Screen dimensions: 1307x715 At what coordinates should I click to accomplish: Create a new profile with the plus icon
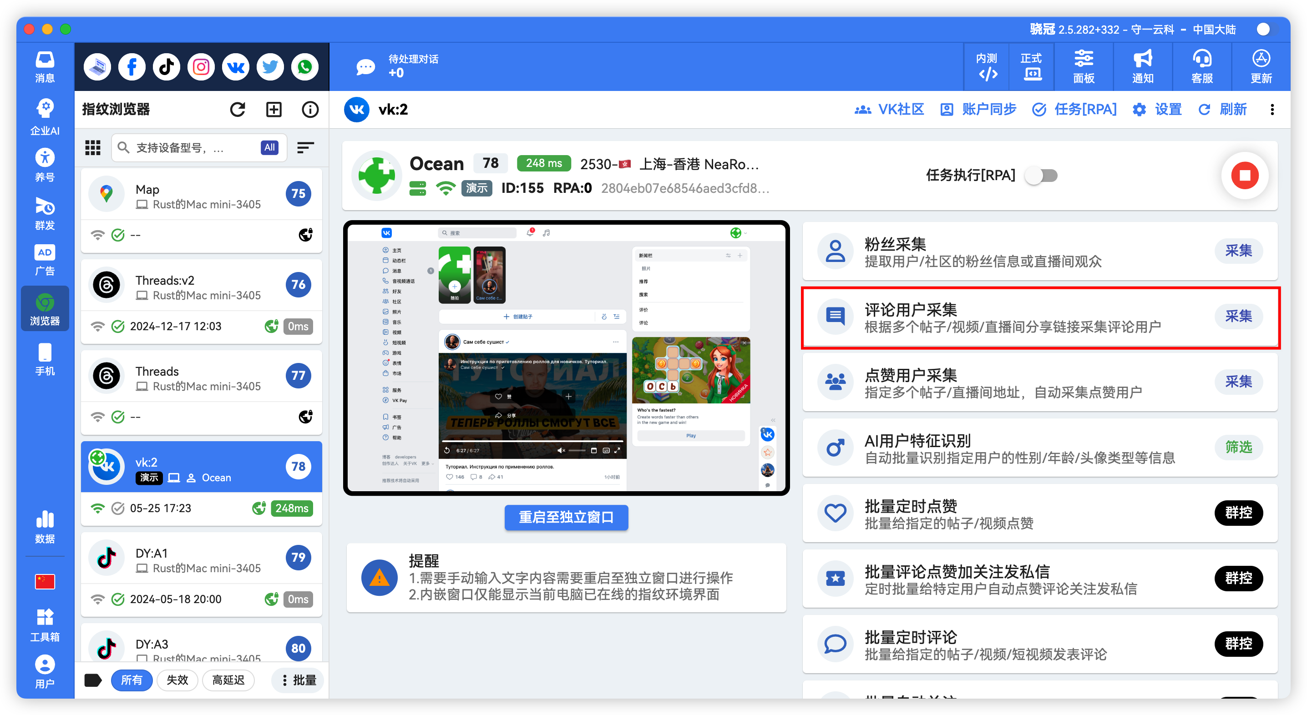[274, 109]
